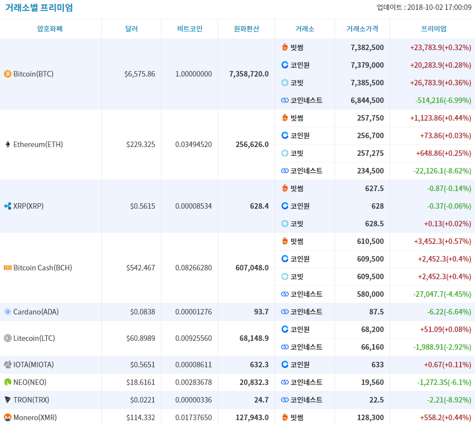475x424 pixels.
Task: Click 빗썸 icon in XRP row
Action: (x=285, y=188)
